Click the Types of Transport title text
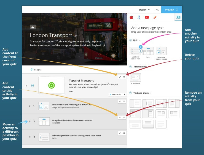Image resolution: width=204 pixels, height=155 pixels. click(x=81, y=81)
